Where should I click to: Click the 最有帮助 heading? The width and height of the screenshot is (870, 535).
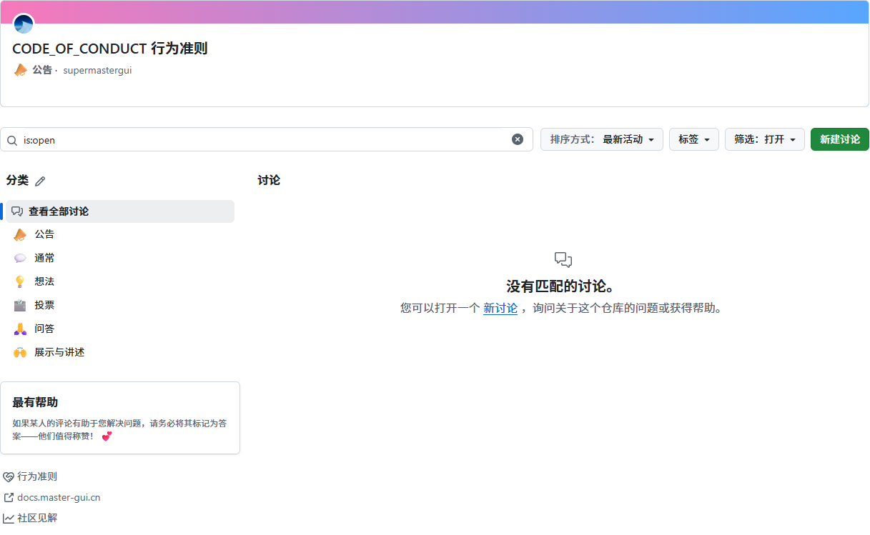coord(35,402)
